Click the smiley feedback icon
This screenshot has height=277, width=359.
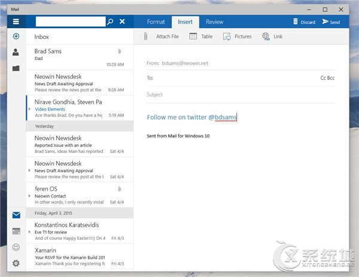pyautogui.click(x=16, y=247)
